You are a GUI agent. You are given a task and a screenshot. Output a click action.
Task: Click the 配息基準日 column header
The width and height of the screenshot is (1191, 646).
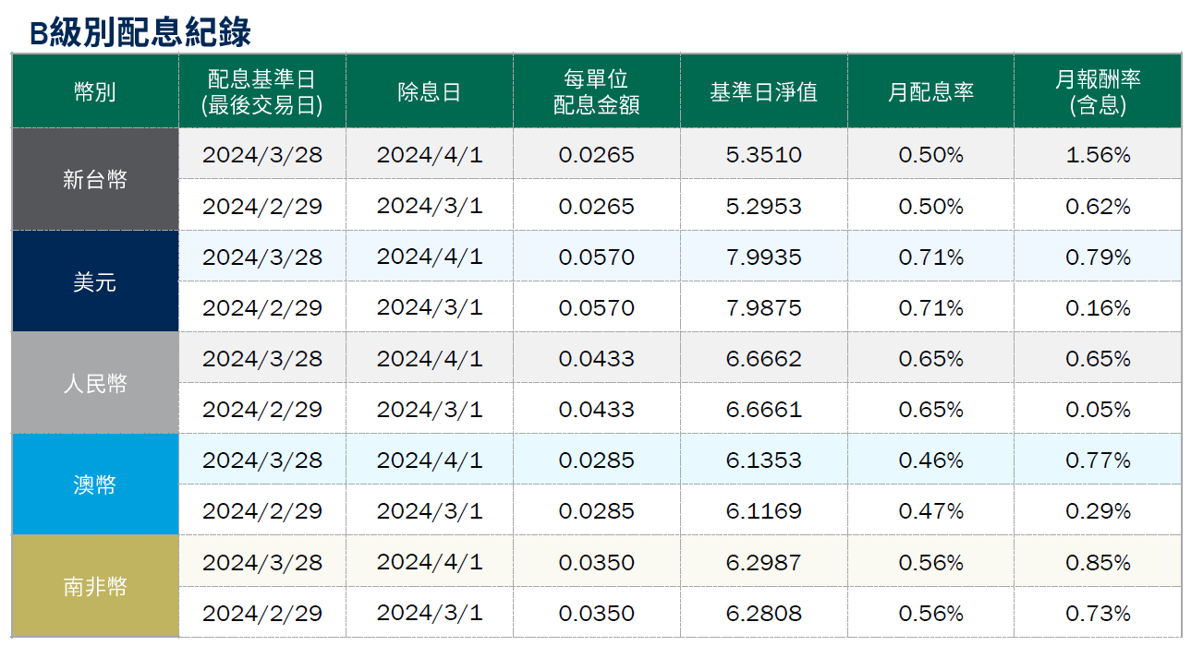click(x=262, y=91)
